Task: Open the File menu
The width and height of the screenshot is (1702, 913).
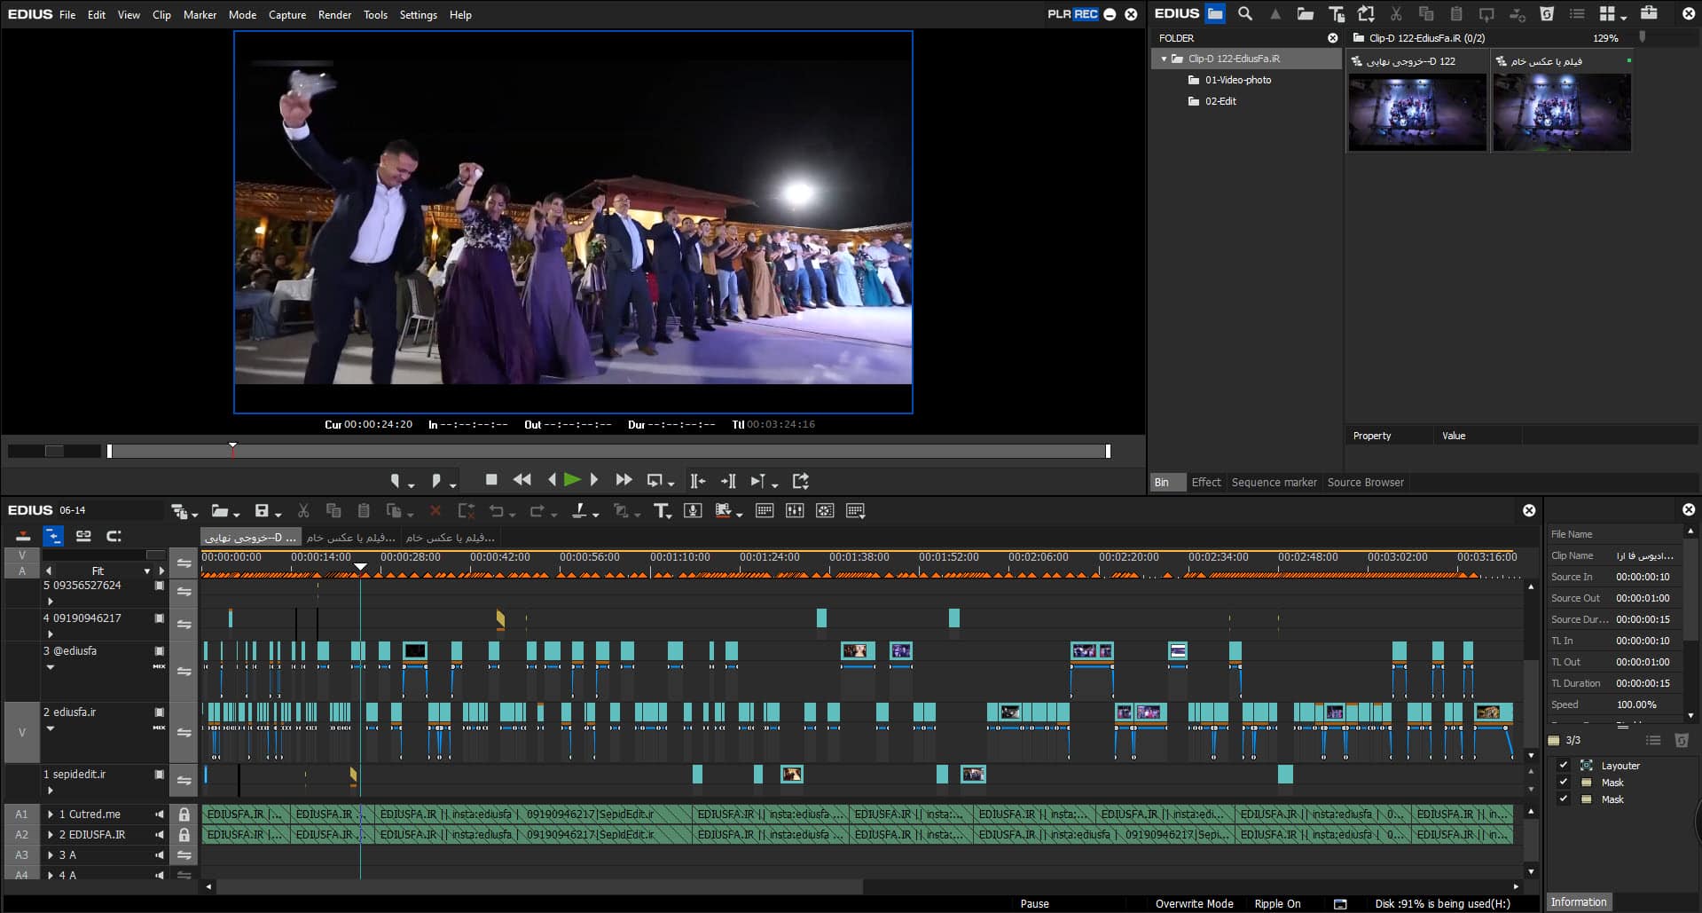Action: (x=67, y=14)
